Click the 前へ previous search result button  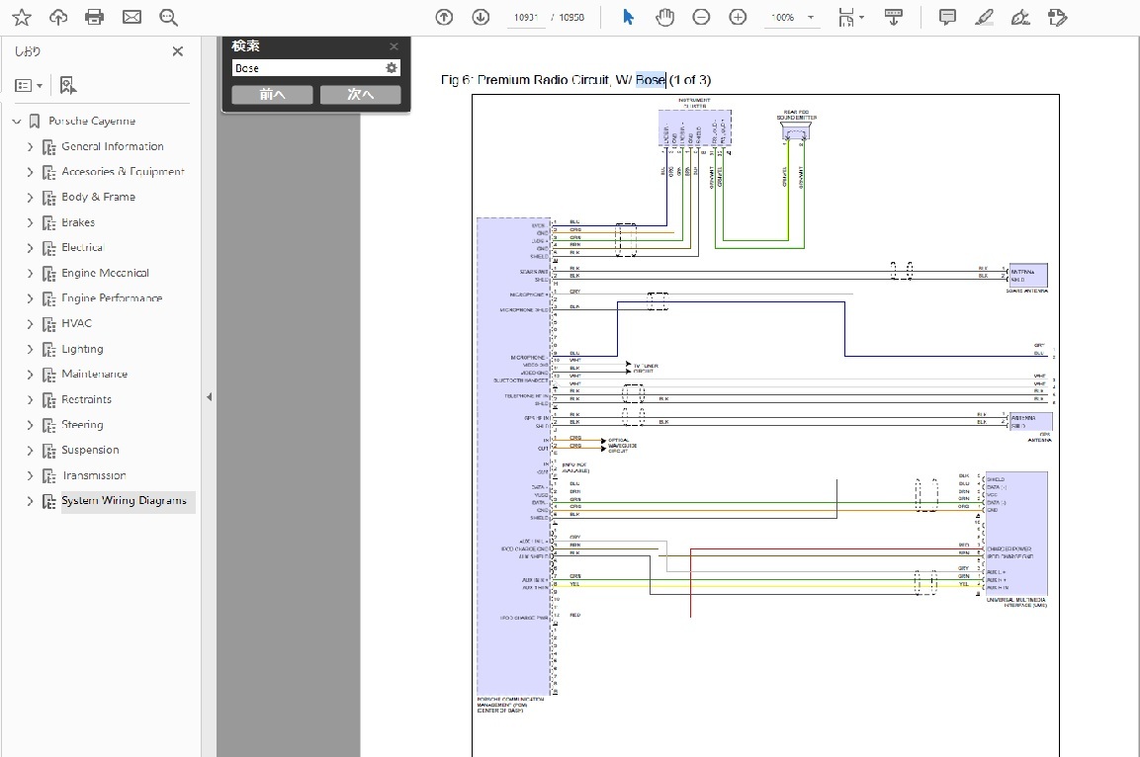click(x=272, y=95)
